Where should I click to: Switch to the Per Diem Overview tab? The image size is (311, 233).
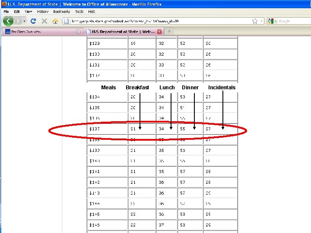[43, 31]
